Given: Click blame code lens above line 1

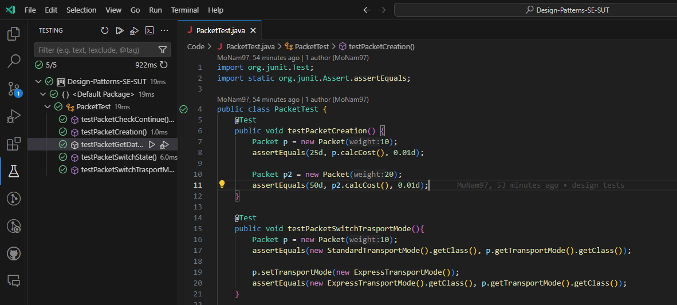Looking at the screenshot, I should point(293,58).
